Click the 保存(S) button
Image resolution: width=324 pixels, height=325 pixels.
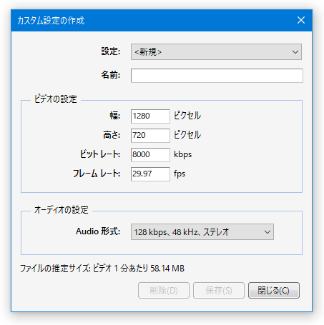pos(219,290)
